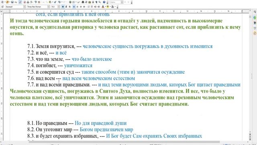Paste clipboard with the Paste icon
The image size is (257, 145).
tap(50, 2)
